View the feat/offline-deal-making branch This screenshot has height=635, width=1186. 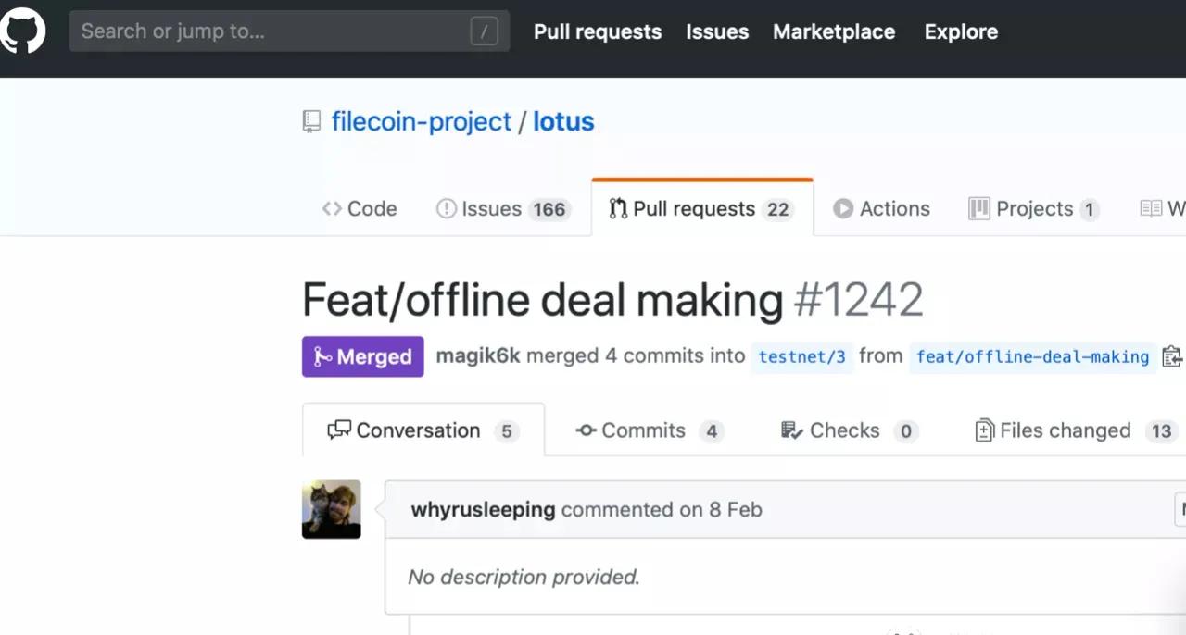pos(1032,356)
